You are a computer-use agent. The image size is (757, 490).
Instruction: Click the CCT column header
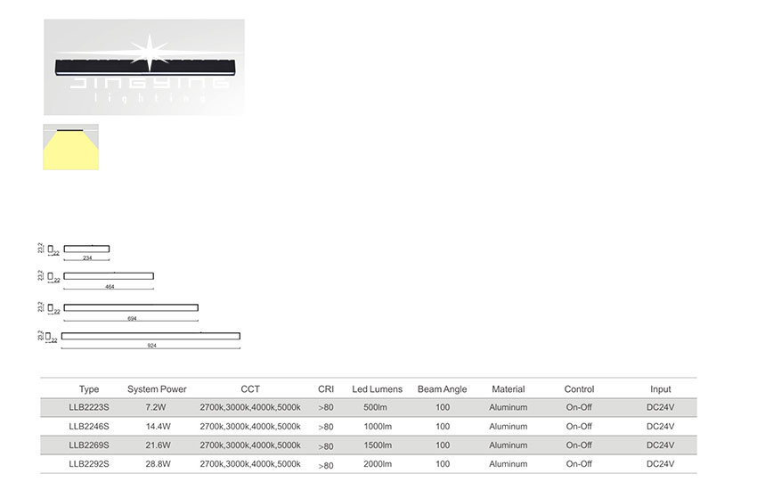pos(250,389)
